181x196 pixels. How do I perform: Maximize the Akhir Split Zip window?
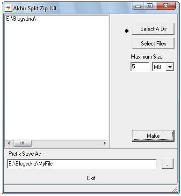[x=150, y=6]
